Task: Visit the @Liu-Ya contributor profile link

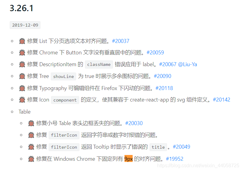Action: 188,64
